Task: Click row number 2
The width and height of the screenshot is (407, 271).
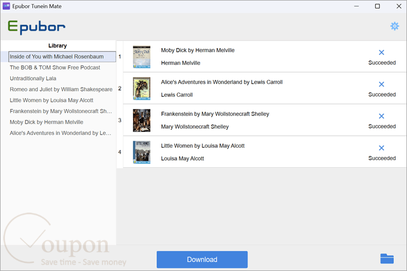Action: 120,88
